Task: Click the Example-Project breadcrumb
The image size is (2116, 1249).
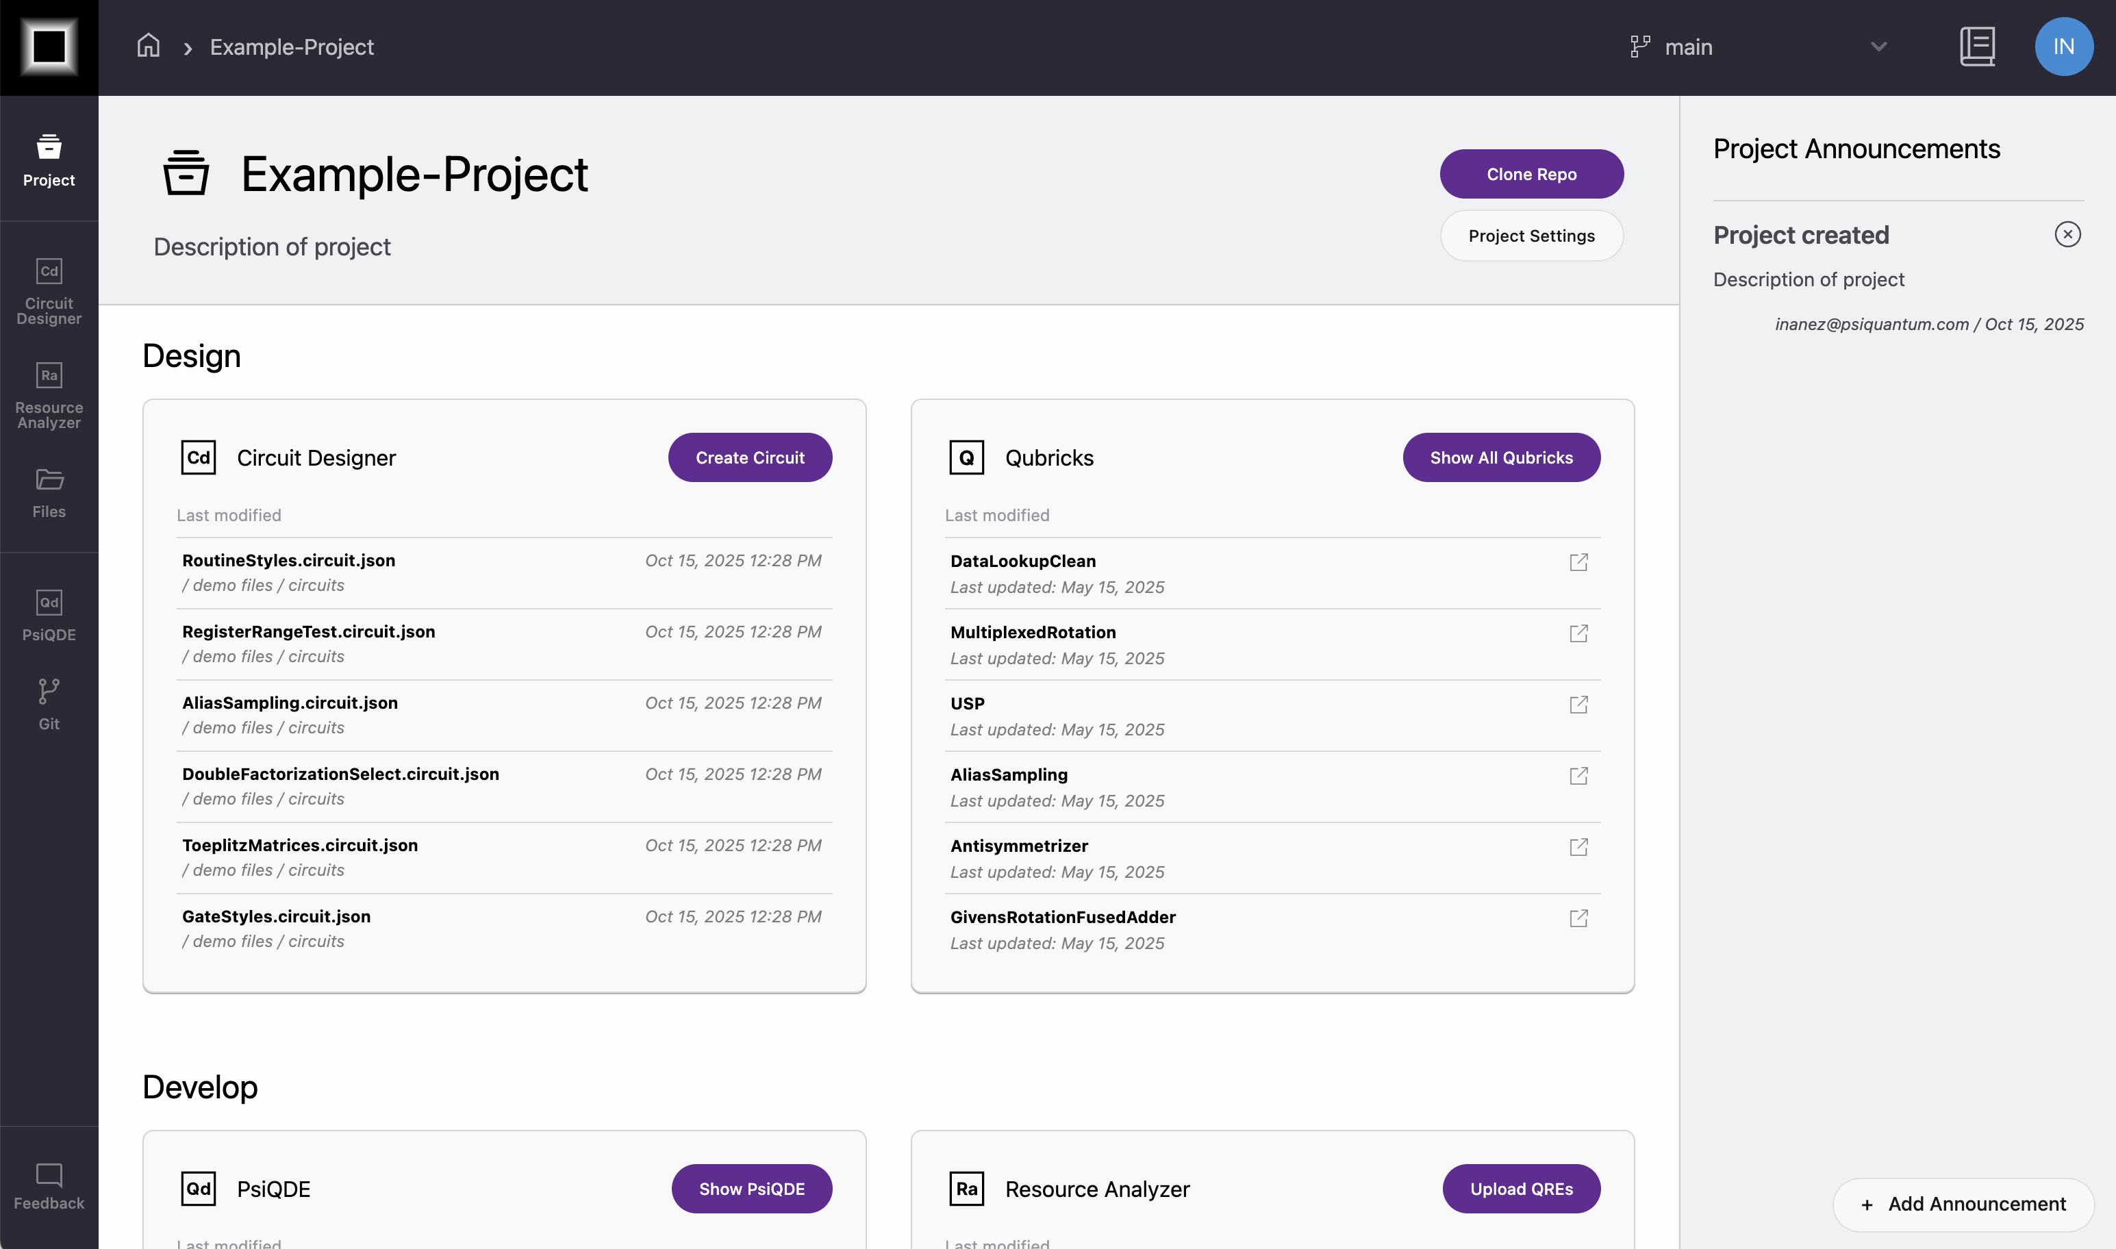Action: pyautogui.click(x=291, y=47)
